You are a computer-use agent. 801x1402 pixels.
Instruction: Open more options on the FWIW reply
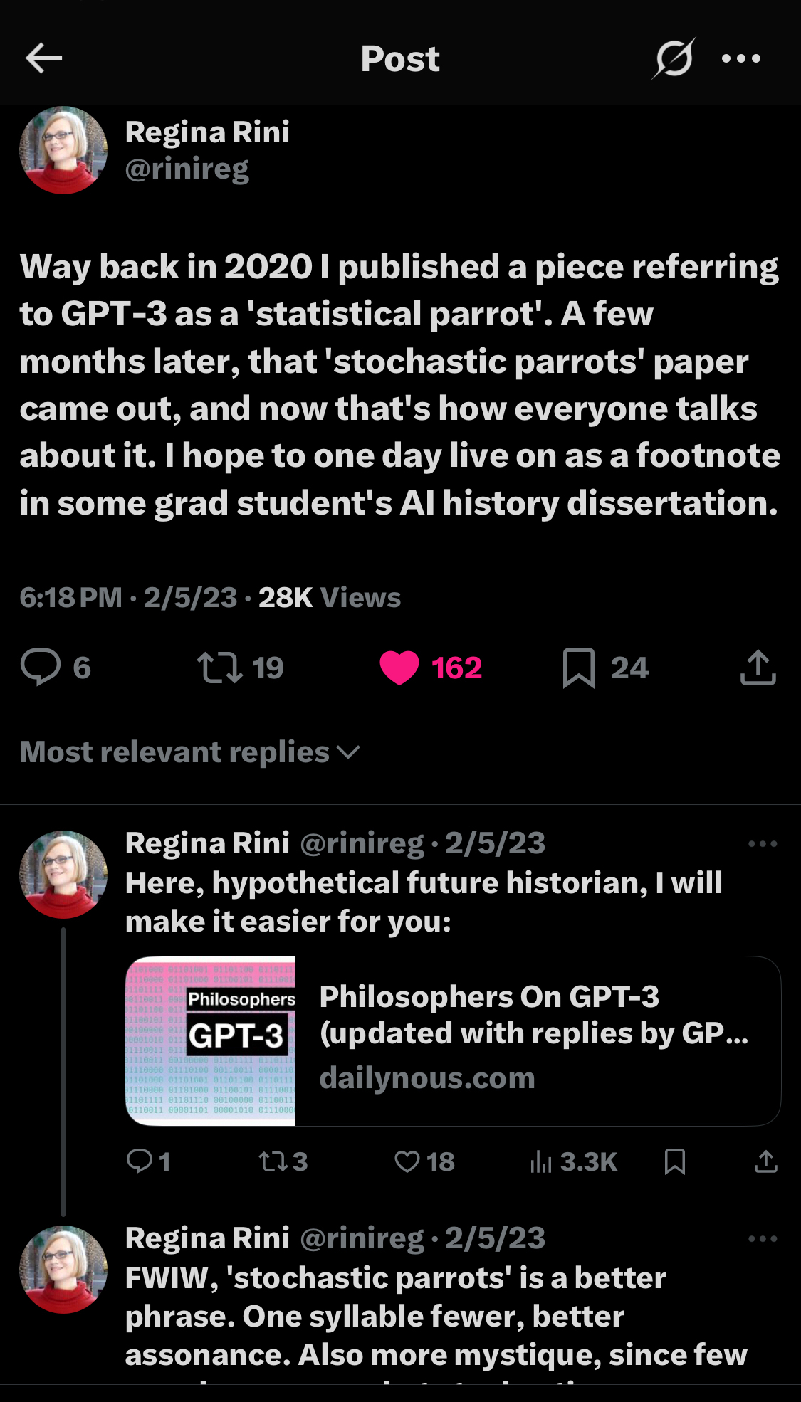tap(763, 1239)
